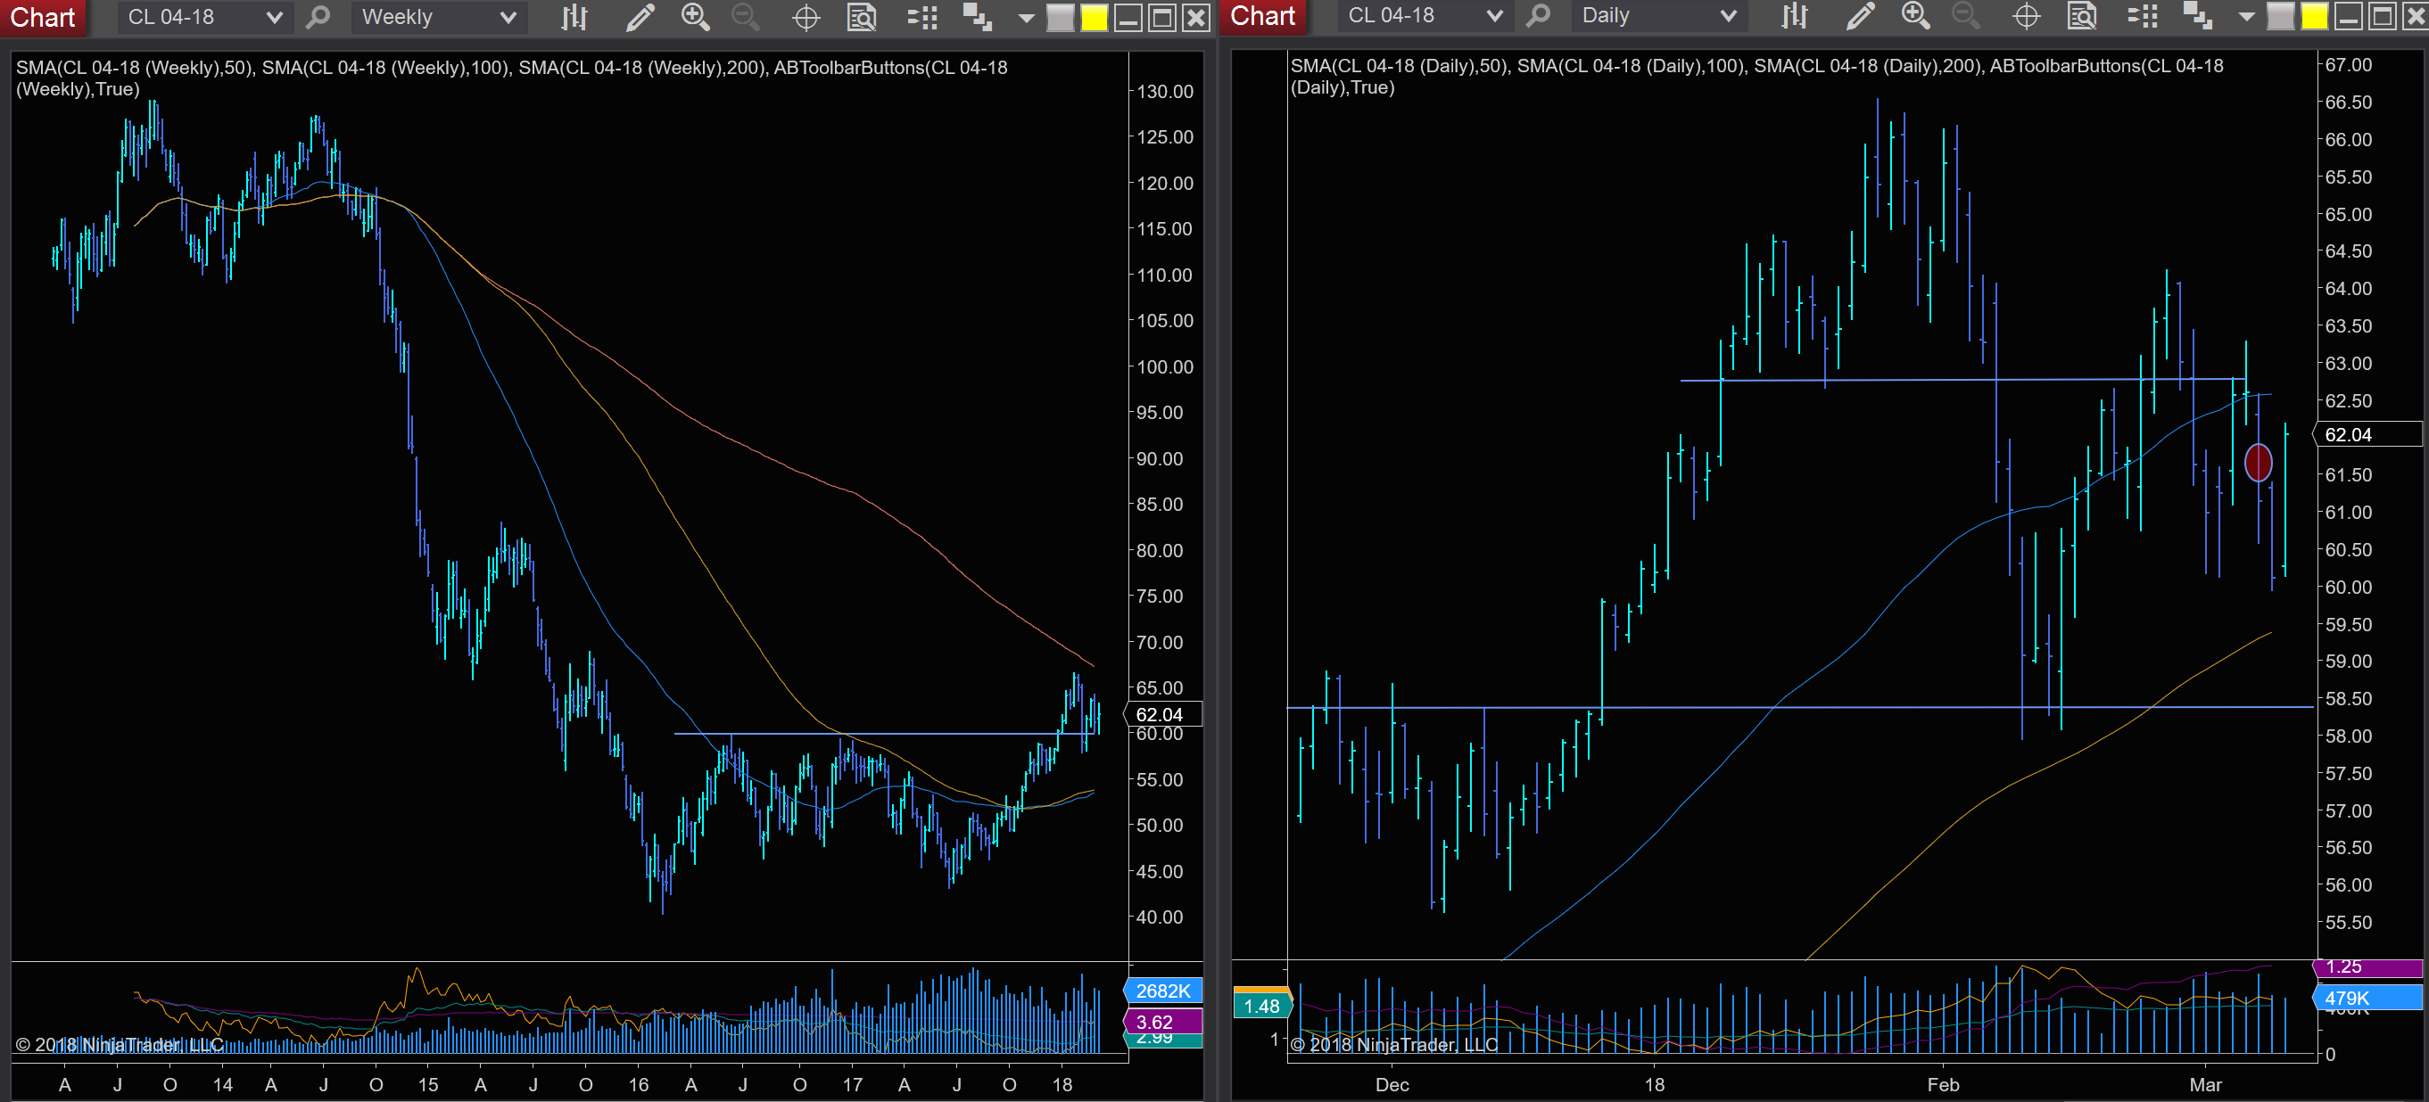Expand the toolbar overflow arrow on Daily chart
The width and height of the screenshot is (2429, 1102).
[x=2247, y=16]
